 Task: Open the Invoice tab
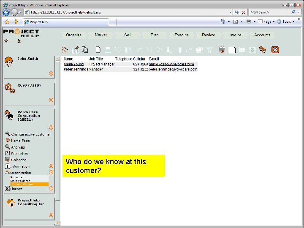click(235, 35)
